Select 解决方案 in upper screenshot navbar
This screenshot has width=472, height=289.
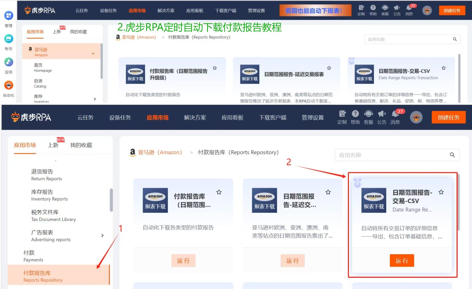166,10
